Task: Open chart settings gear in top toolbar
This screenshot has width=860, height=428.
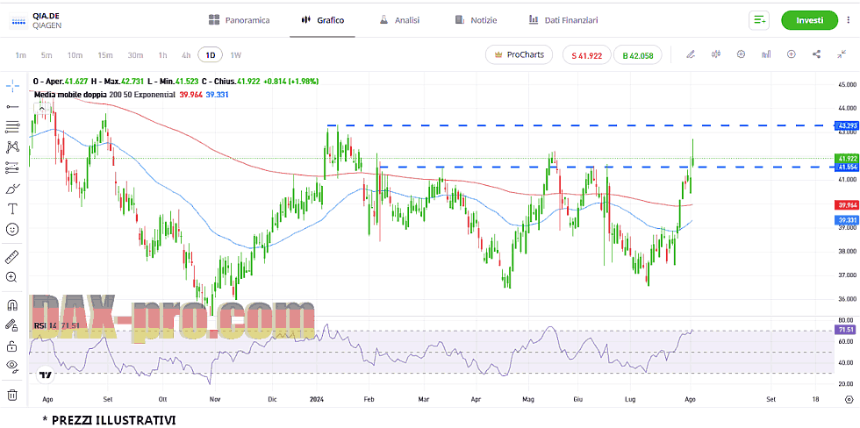Action: pos(741,54)
